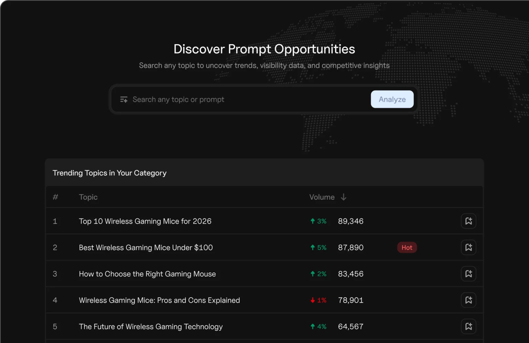Screen dimensions: 529x343
Task: Click the # column header
Action: click(x=55, y=197)
